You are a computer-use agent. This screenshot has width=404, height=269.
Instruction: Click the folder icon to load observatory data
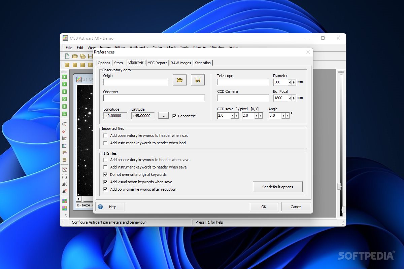(179, 80)
